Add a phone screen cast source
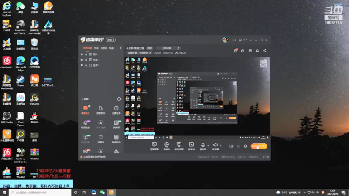The image size is (349, 196). [x=179, y=146]
